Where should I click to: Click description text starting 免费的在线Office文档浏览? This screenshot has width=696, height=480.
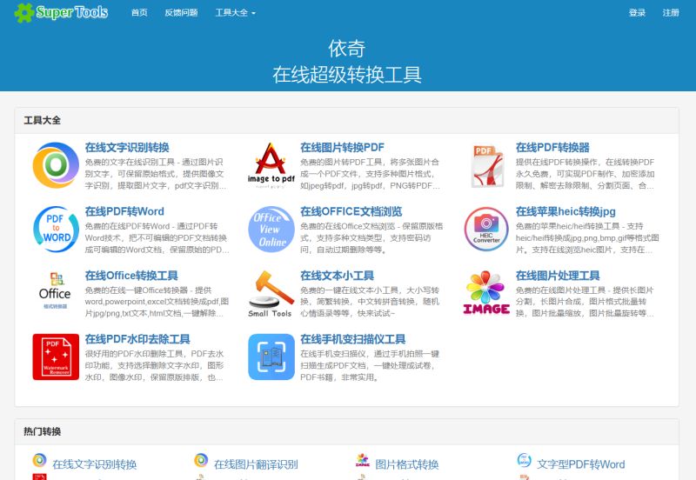click(371, 237)
